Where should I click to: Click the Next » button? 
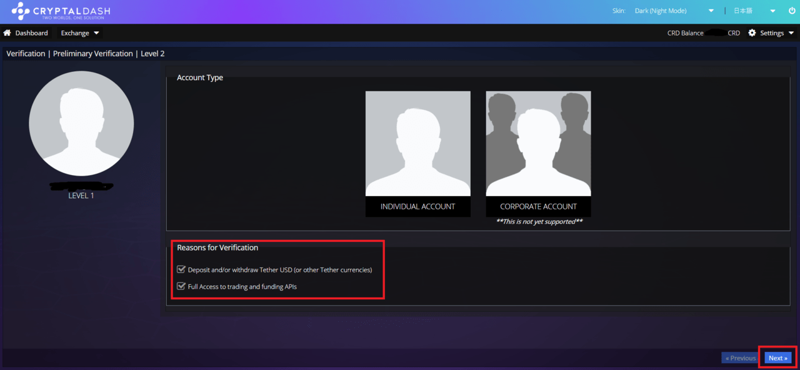pos(777,358)
